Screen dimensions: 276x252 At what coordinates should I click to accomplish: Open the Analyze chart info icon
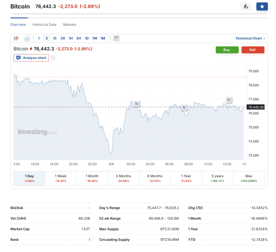point(53,58)
